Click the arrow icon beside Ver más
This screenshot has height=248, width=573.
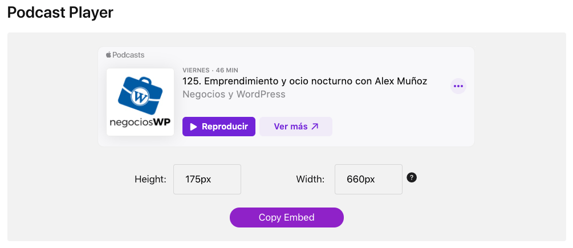tap(315, 127)
